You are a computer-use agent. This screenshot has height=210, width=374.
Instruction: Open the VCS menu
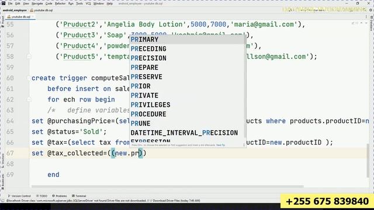coord(88,3)
